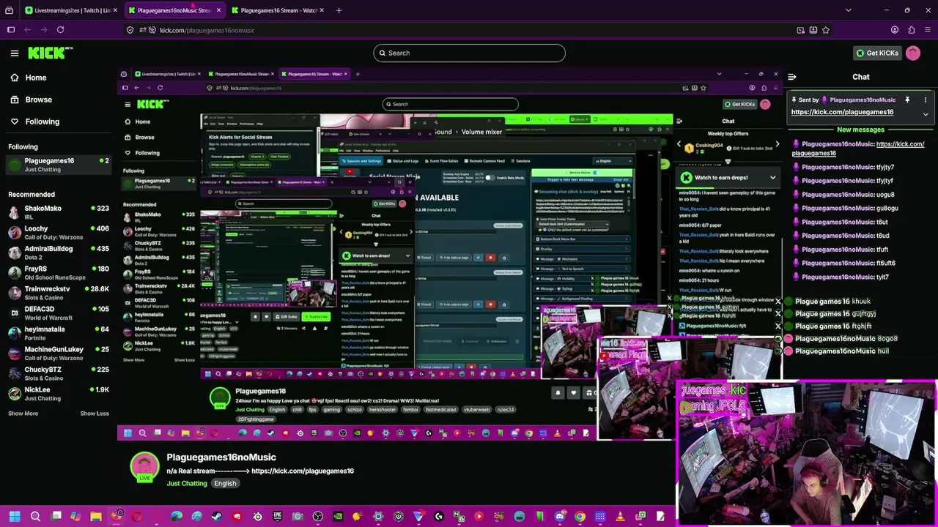Click the shield icon in address bar
The image size is (938, 527).
[130, 30]
